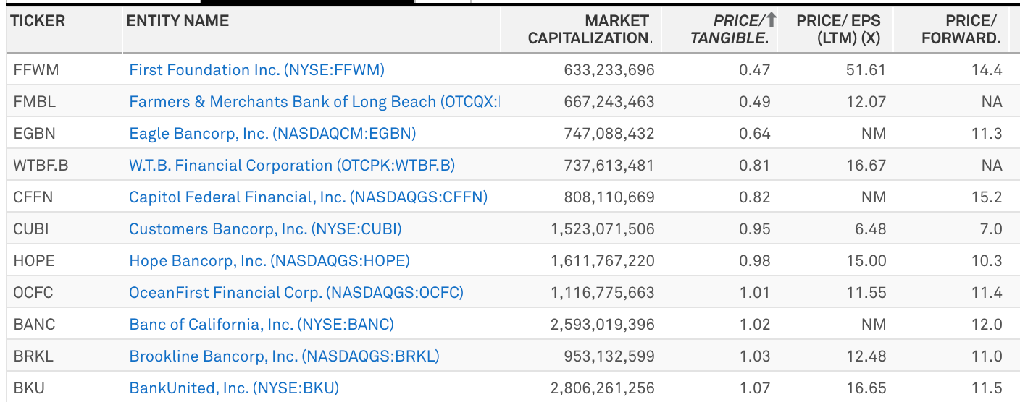Select the FFWM ticker cell
The image size is (1020, 402).
coord(35,70)
